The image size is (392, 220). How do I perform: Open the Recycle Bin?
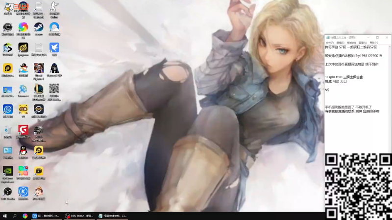click(x=8, y=130)
